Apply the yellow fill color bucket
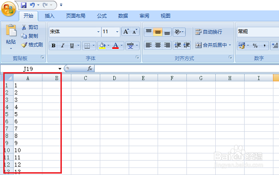 [x=102, y=46]
